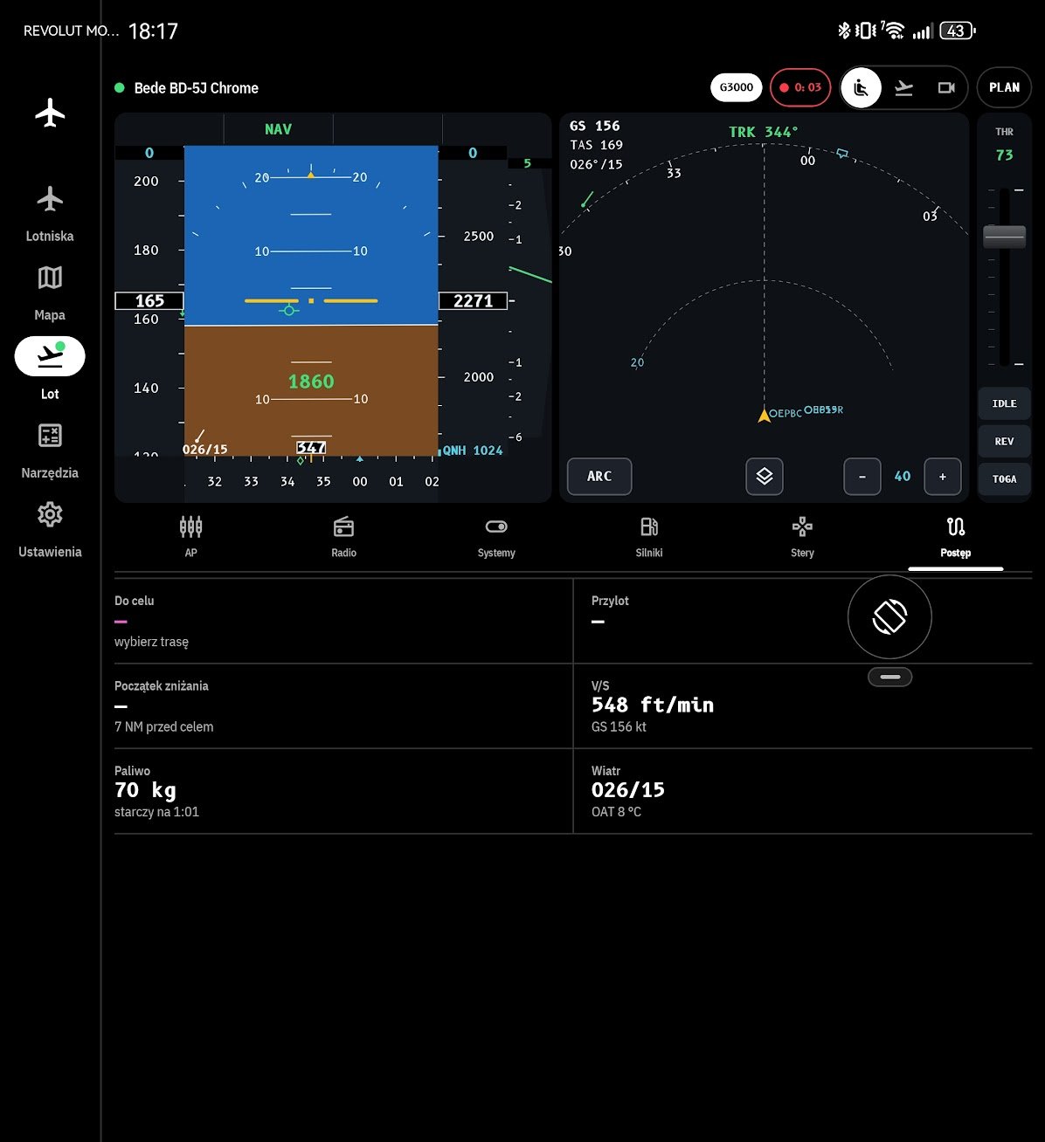Open Narzędzia calculator tools
Image resolution: width=1045 pixels, height=1142 pixels.
pyautogui.click(x=50, y=451)
